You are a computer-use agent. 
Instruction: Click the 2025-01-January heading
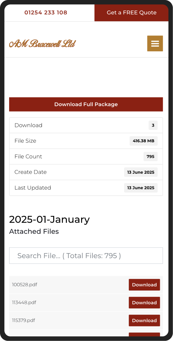click(x=49, y=219)
